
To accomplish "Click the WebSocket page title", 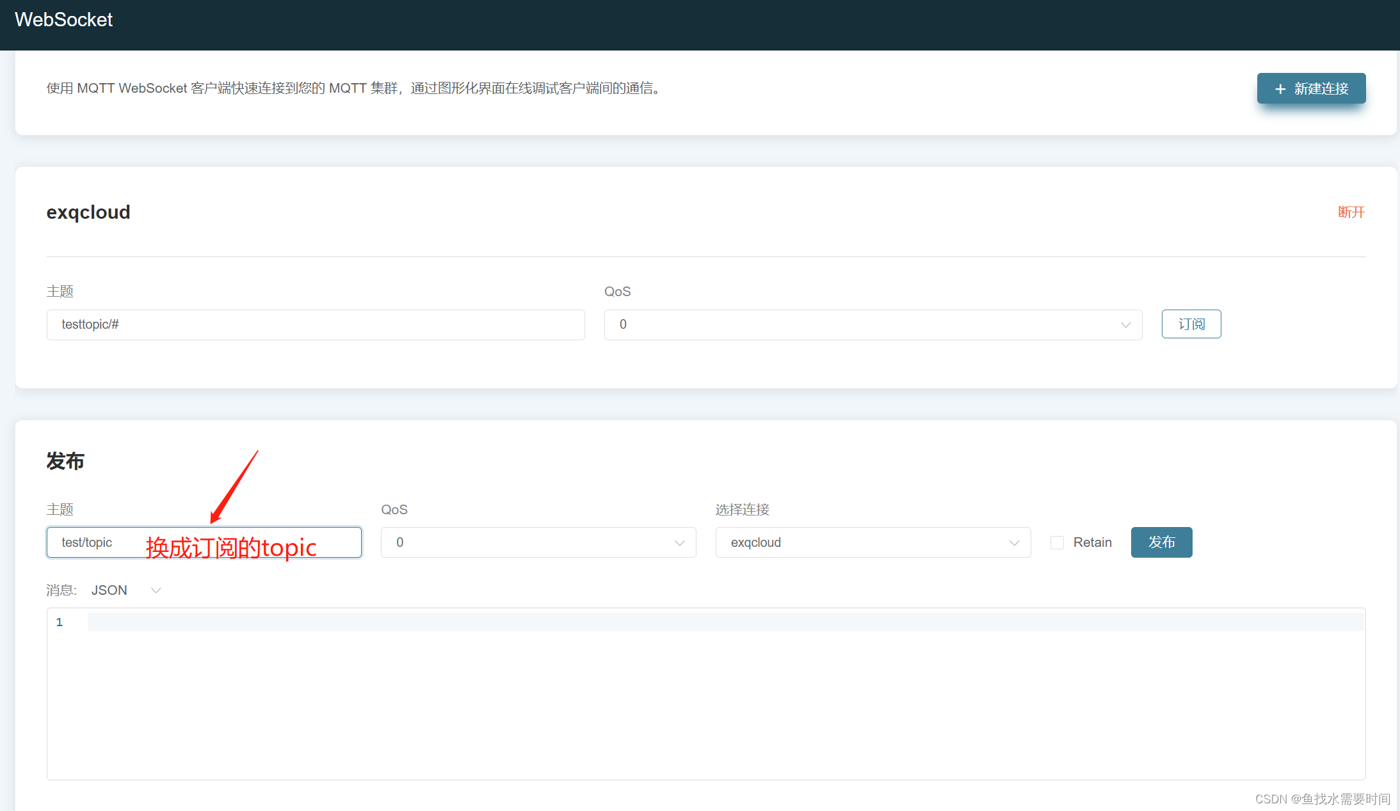I will [63, 20].
